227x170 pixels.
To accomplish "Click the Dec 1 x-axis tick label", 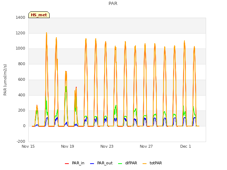I will pyautogui.click(x=186, y=146).
